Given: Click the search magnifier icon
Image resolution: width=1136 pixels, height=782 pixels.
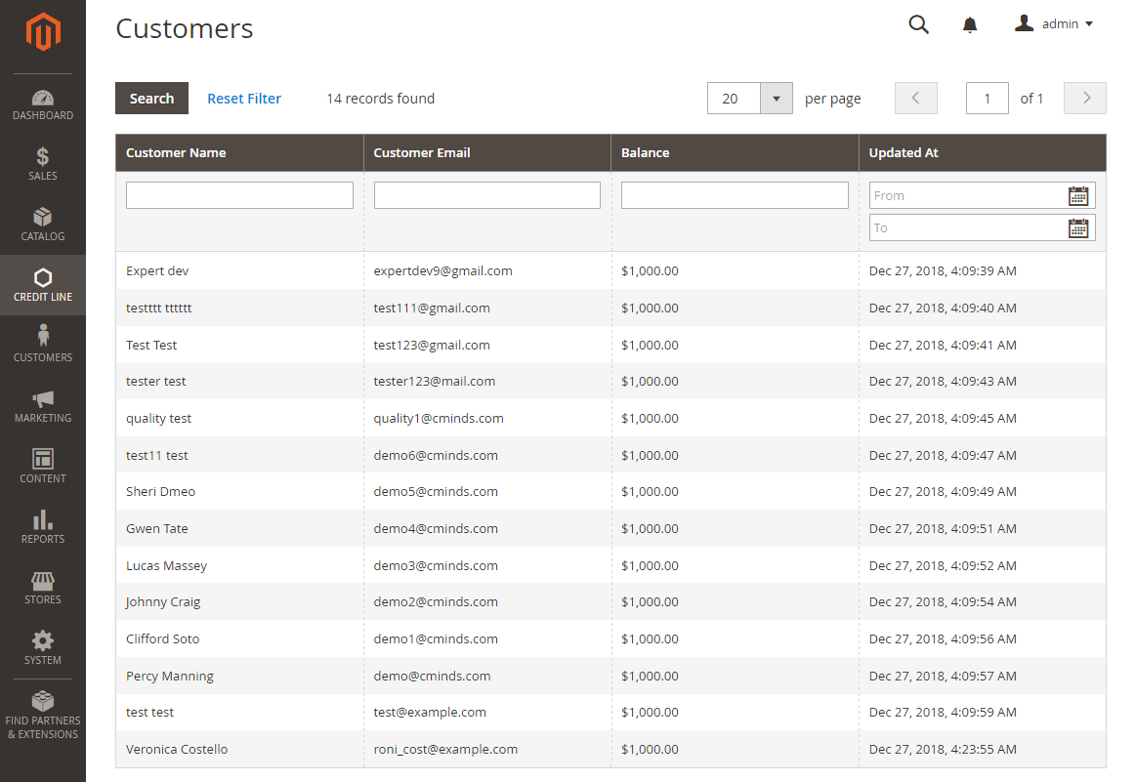Looking at the screenshot, I should point(918,24).
